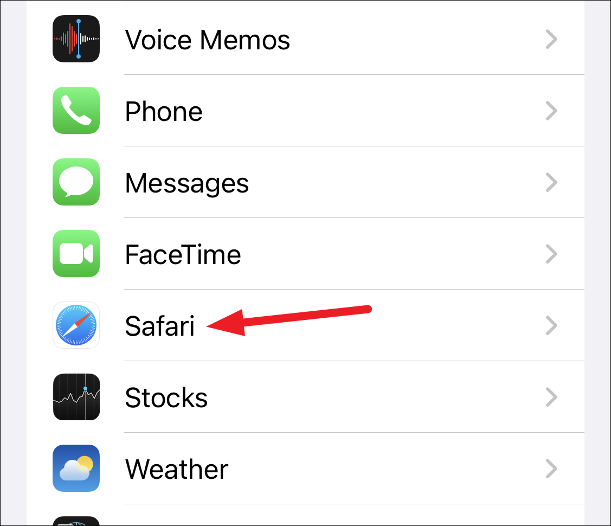Expand FaceTime settings using the chevron
The image size is (611, 526).
click(x=551, y=254)
